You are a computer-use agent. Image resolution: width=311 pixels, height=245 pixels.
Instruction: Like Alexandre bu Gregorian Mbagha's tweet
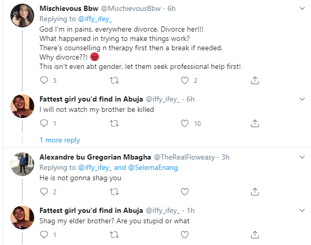pos(184,192)
